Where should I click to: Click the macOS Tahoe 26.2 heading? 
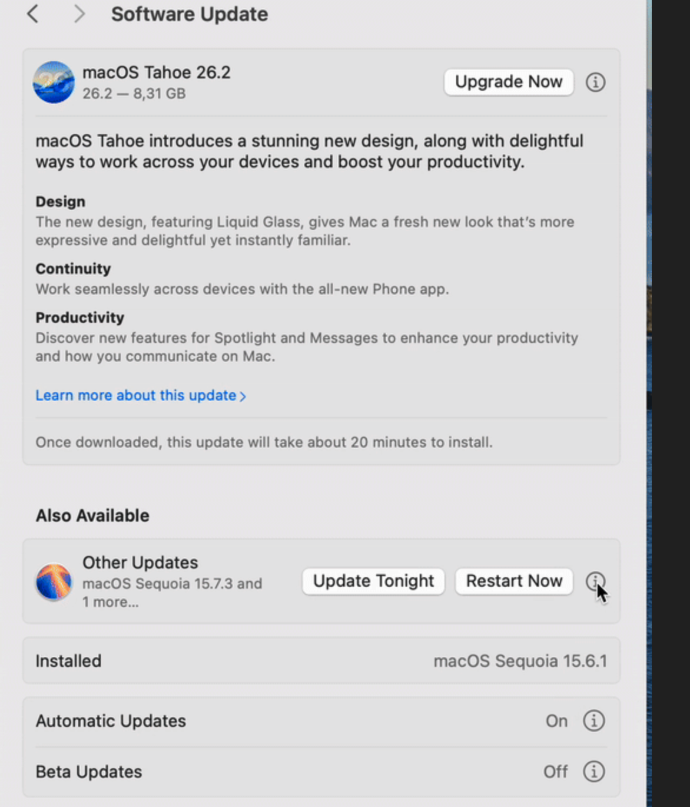coord(157,72)
